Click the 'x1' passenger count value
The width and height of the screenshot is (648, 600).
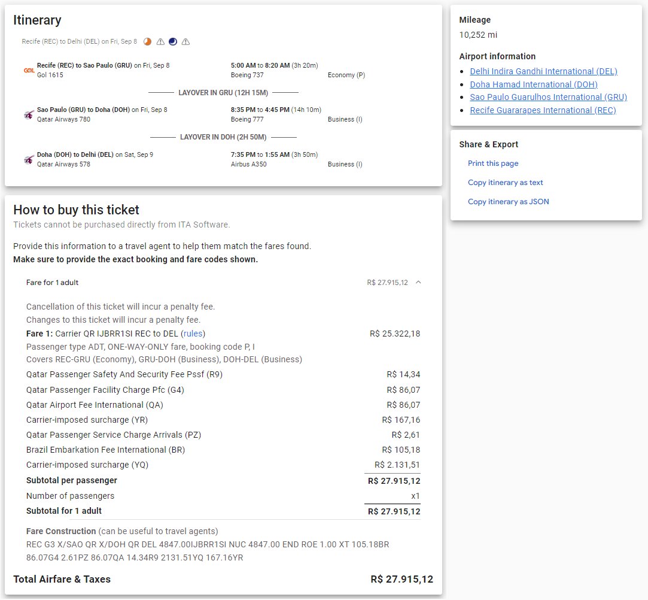415,496
